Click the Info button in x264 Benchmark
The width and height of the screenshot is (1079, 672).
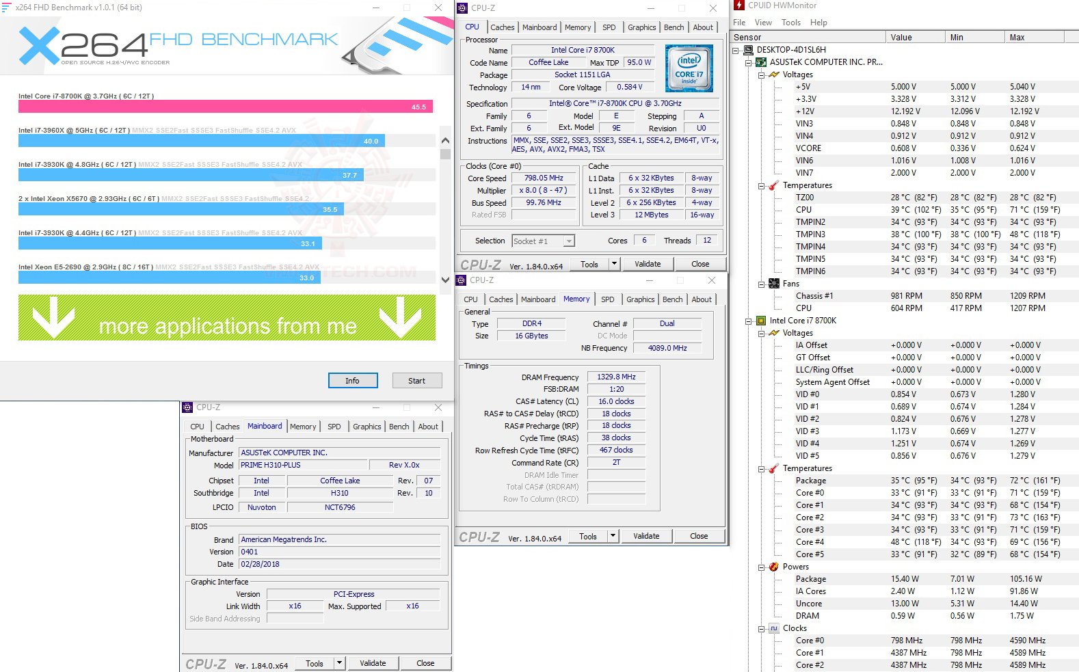[352, 381]
